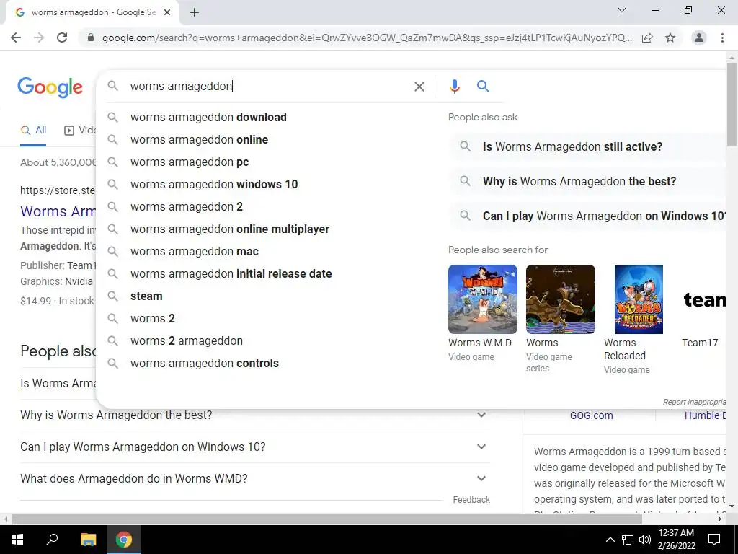The image size is (738, 554).
Task: Open the network tray icon
Action: click(628, 540)
